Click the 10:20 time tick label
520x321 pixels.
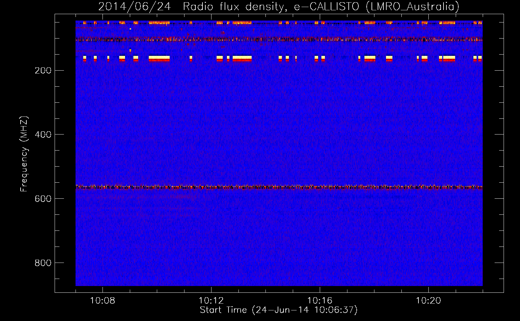[x=428, y=301]
